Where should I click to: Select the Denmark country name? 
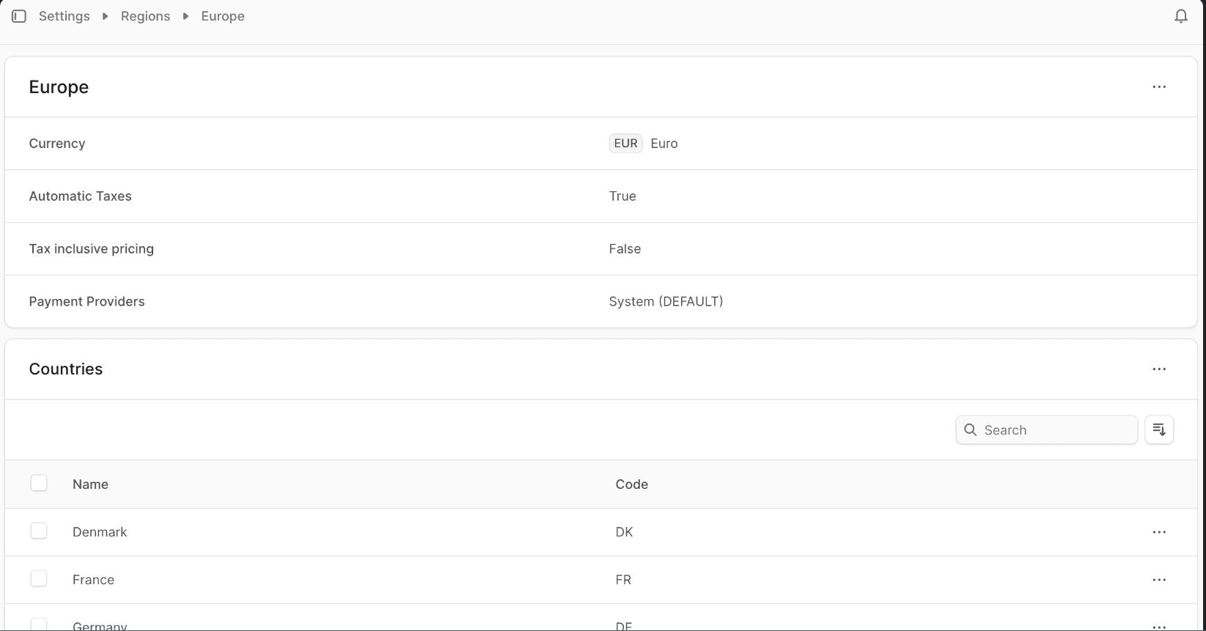(x=100, y=532)
